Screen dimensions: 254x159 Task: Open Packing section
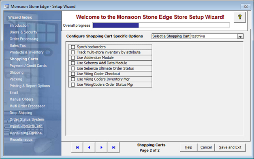pos(16,79)
